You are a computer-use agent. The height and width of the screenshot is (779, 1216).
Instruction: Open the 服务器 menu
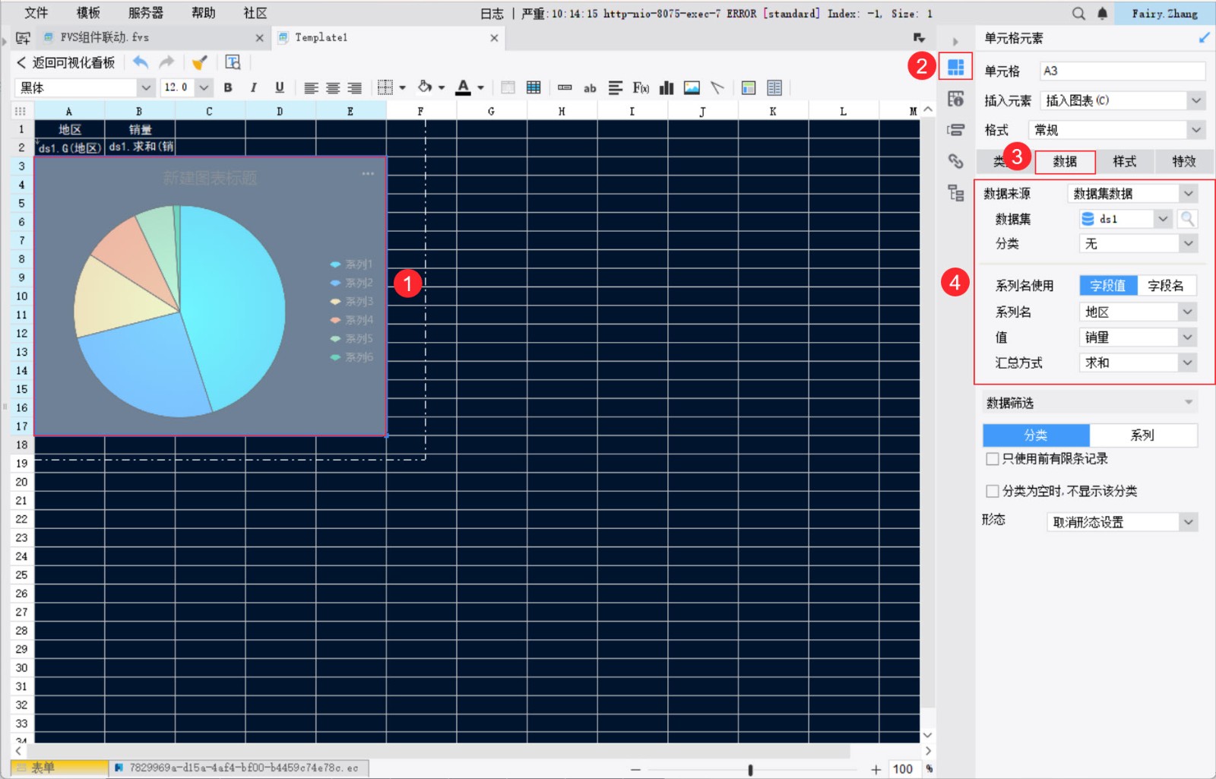146,13
